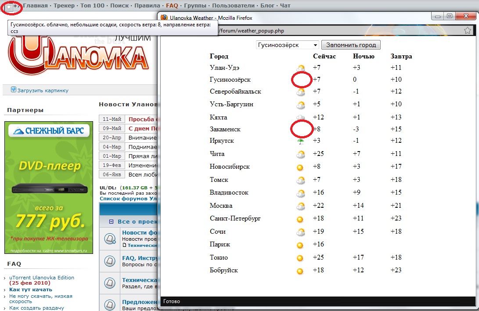
Task: Click the Гусиноозёрск row in the weather table
Action: (311, 80)
